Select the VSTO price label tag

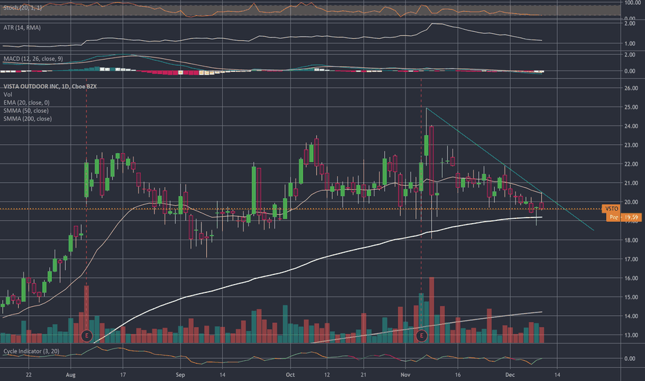611,209
